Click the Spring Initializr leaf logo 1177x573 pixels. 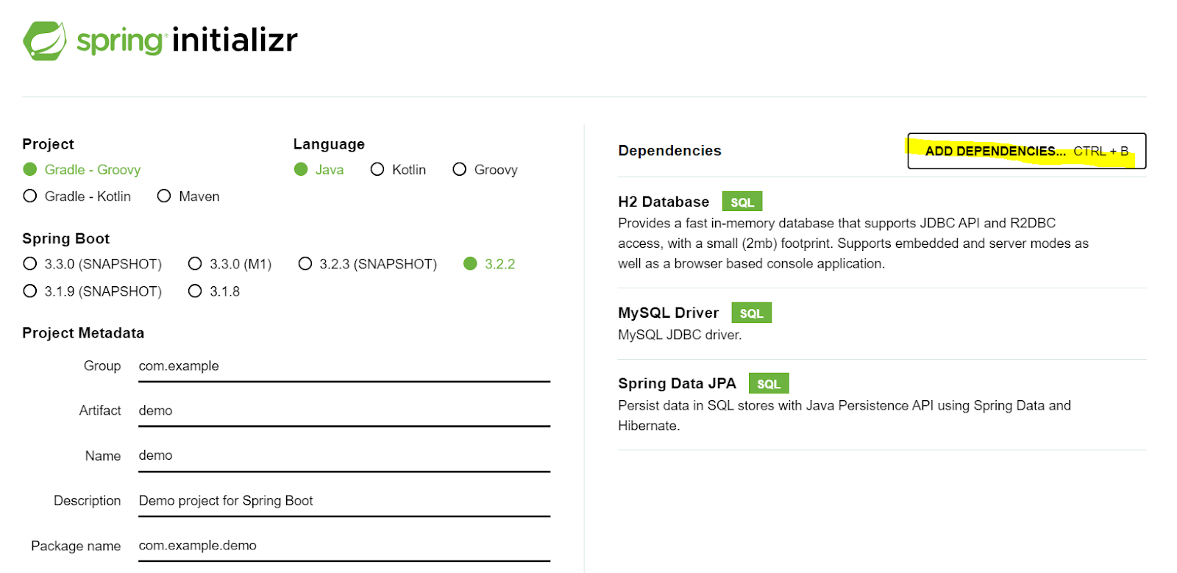pyautogui.click(x=45, y=40)
